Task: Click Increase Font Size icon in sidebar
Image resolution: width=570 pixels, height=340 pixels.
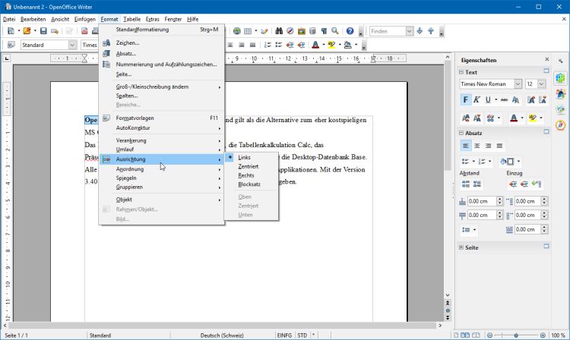Action: pyautogui.click(x=531, y=99)
